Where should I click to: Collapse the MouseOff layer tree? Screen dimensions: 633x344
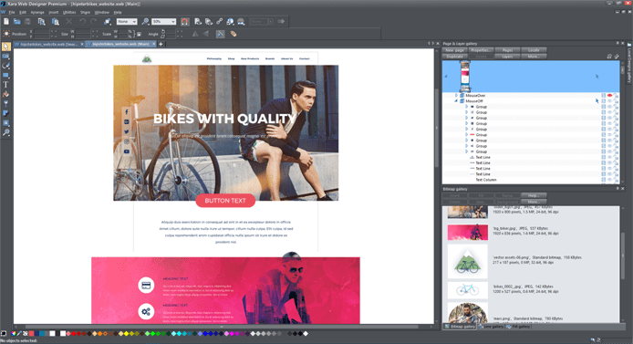[457, 101]
